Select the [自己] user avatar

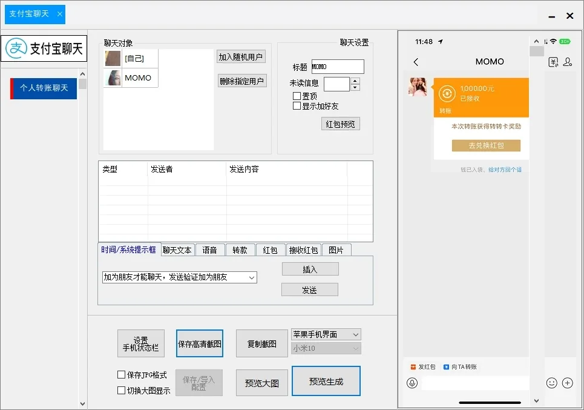[x=113, y=59]
